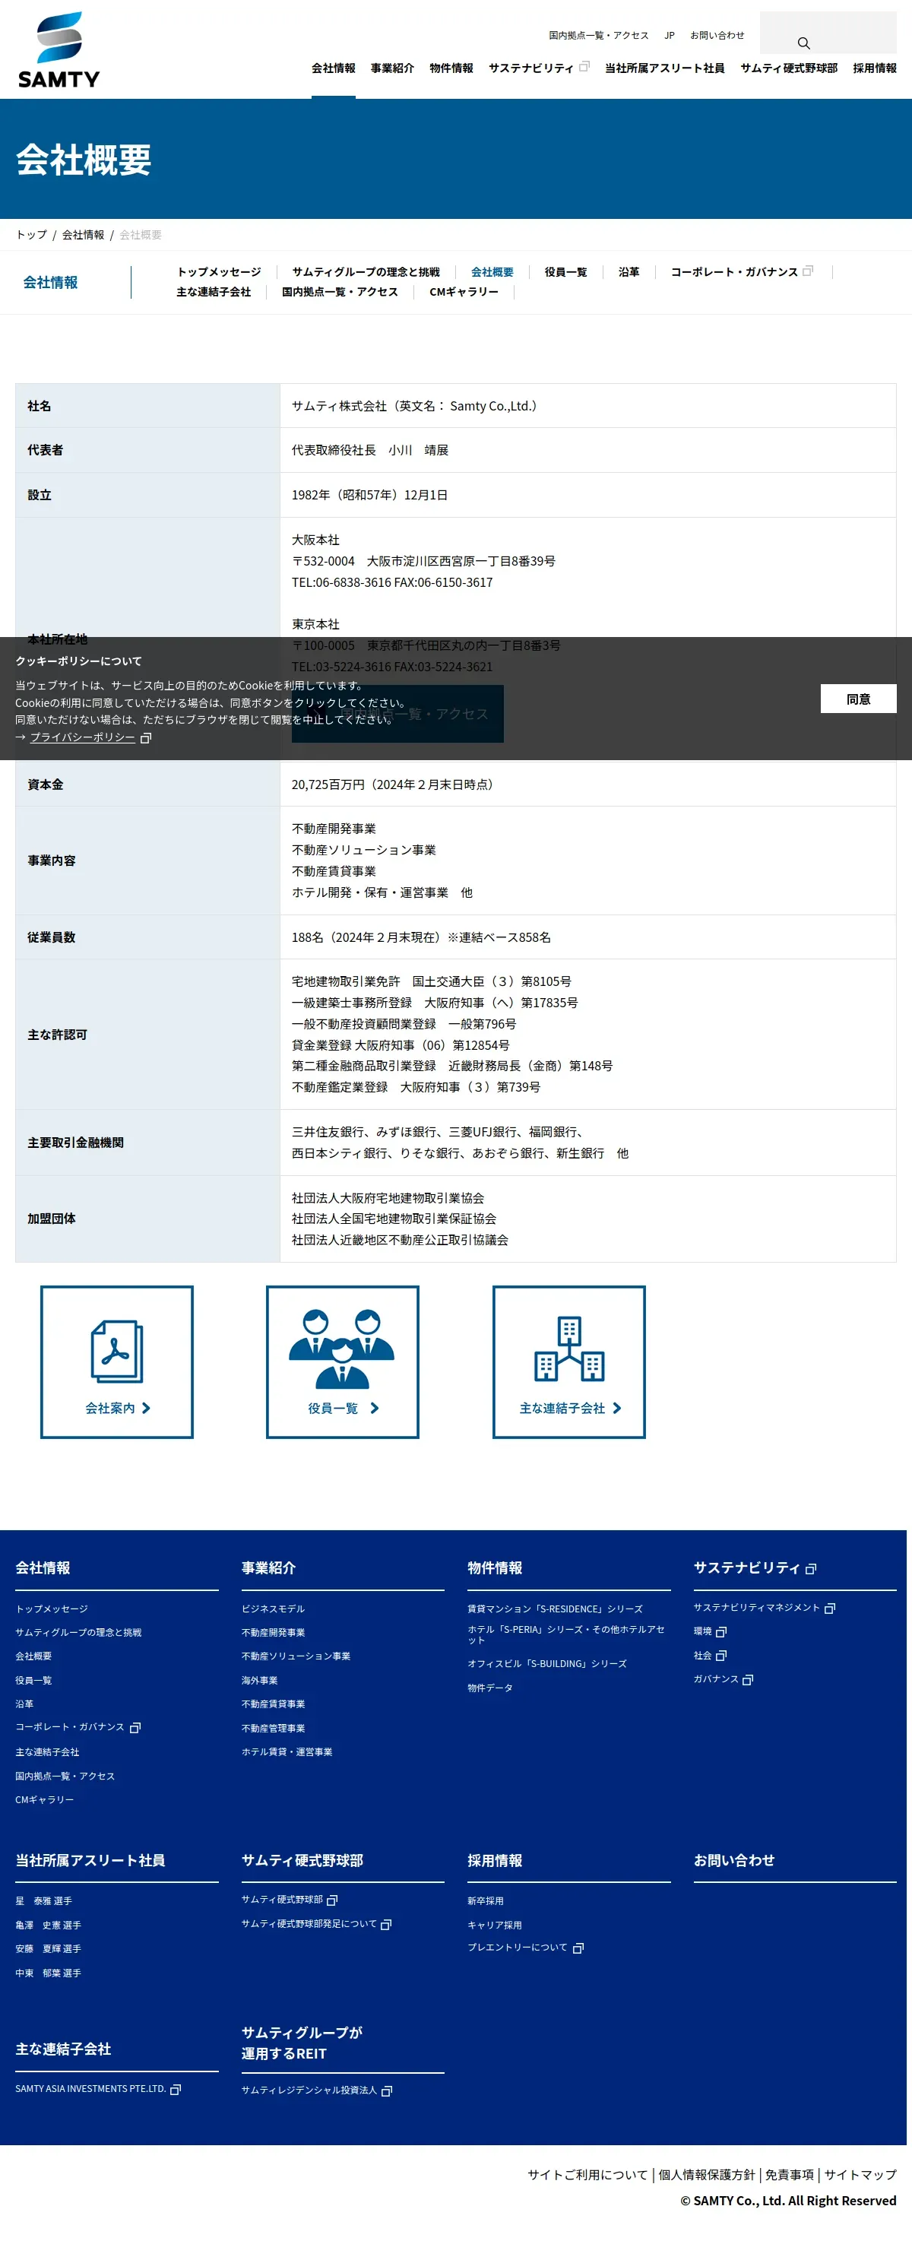
Task: Click footer サムティレジデンシャル投資法人 link
Action: point(316,2090)
